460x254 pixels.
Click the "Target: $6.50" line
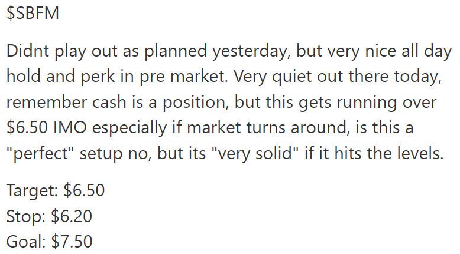(x=56, y=191)
